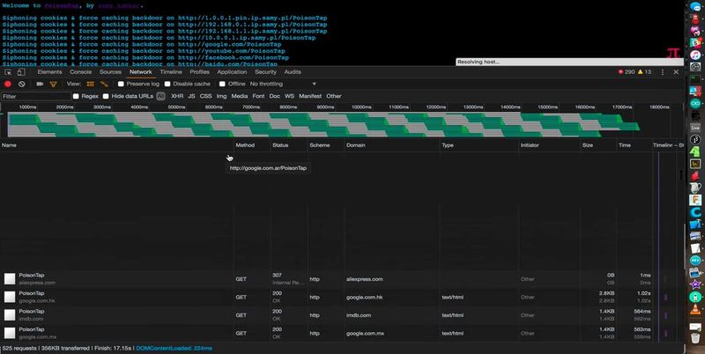Screen dimensions: 705x354
Task: Click the red record network log button
Action: point(8,84)
